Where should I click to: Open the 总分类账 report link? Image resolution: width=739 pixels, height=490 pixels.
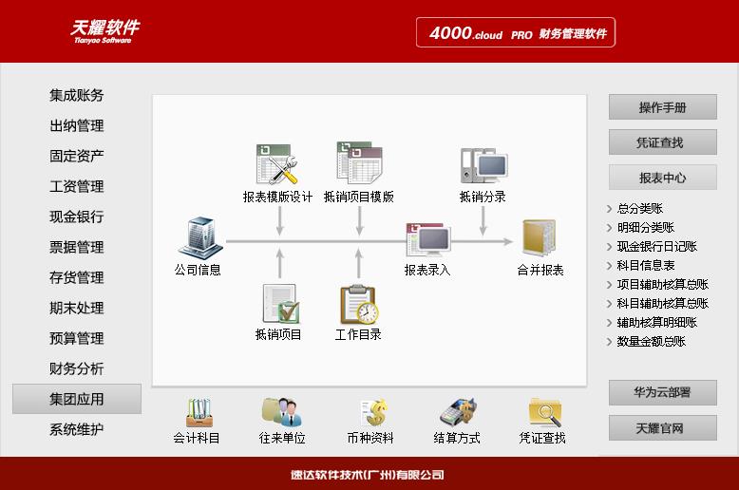pos(639,209)
